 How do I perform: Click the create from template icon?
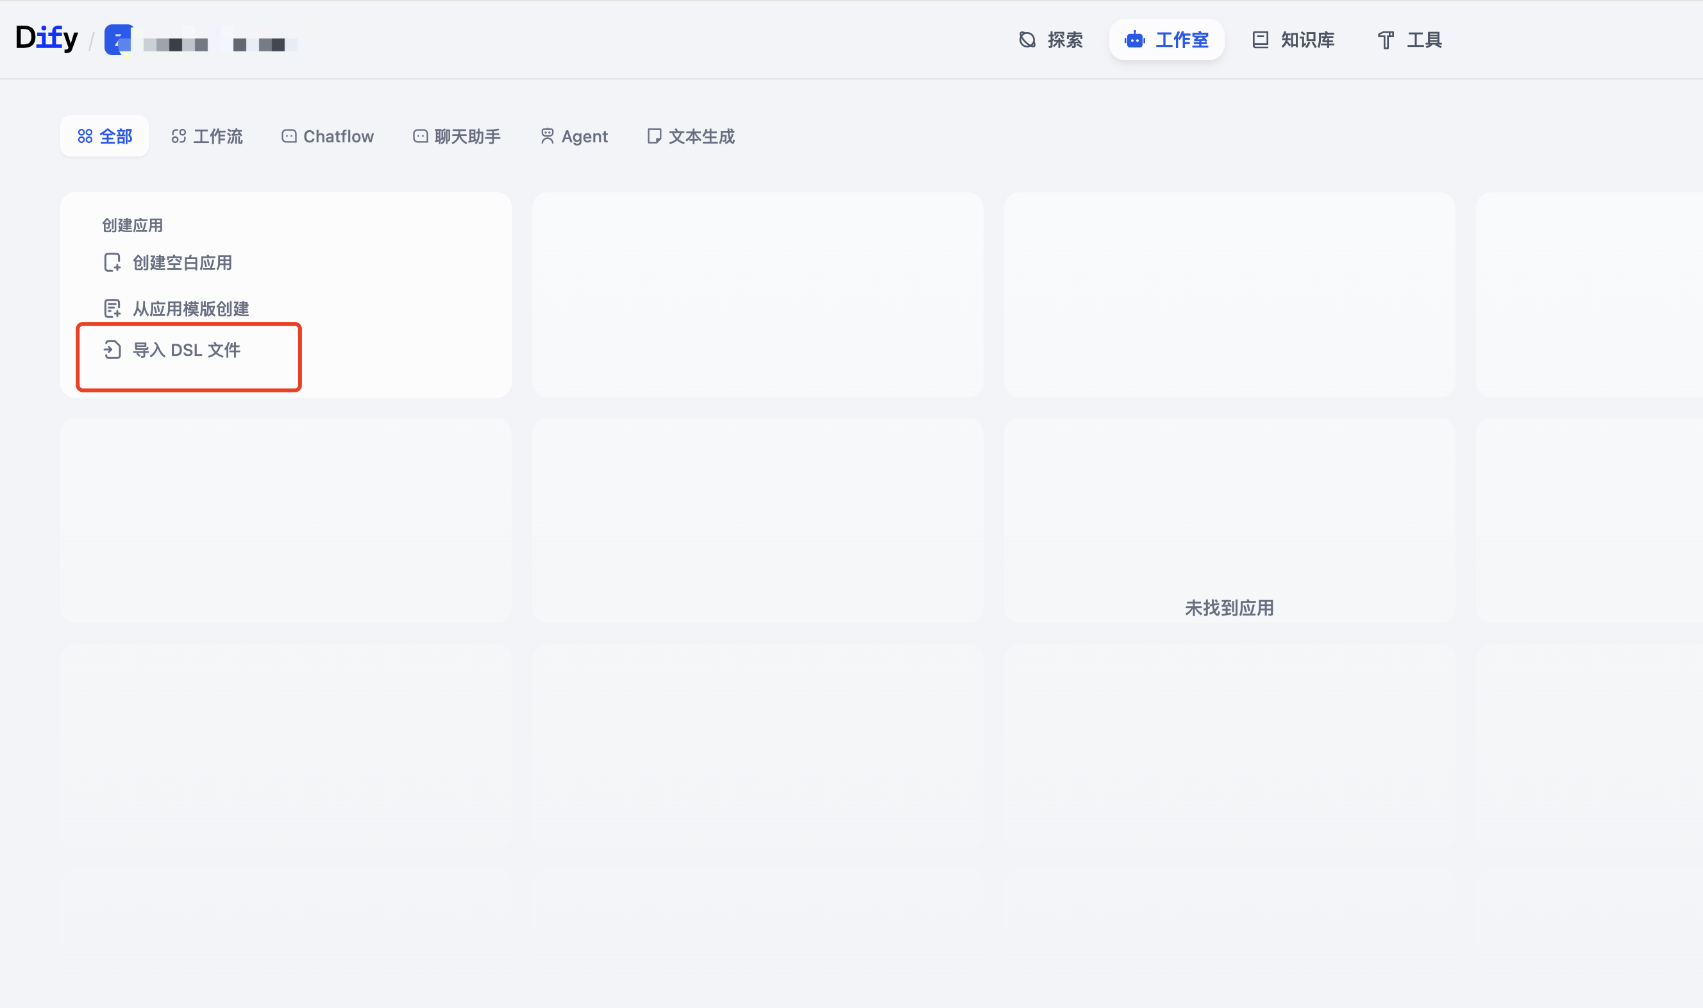tap(112, 309)
